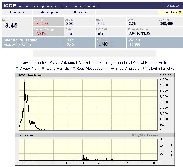Viewport: 183px width, 167px height.
Task: Open the Hulbert Interactive link
Action: [x=160, y=68]
